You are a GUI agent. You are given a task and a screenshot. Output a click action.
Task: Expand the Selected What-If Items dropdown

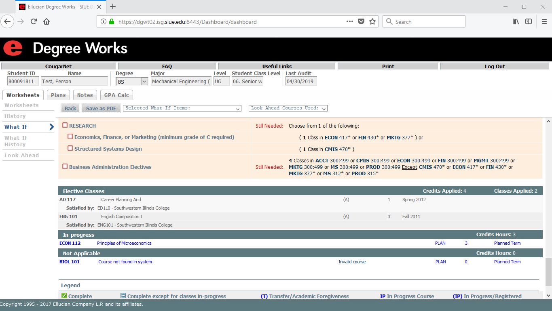click(182, 108)
